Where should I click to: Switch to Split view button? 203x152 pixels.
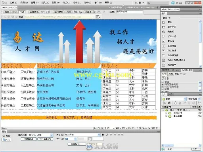coord(14,12)
